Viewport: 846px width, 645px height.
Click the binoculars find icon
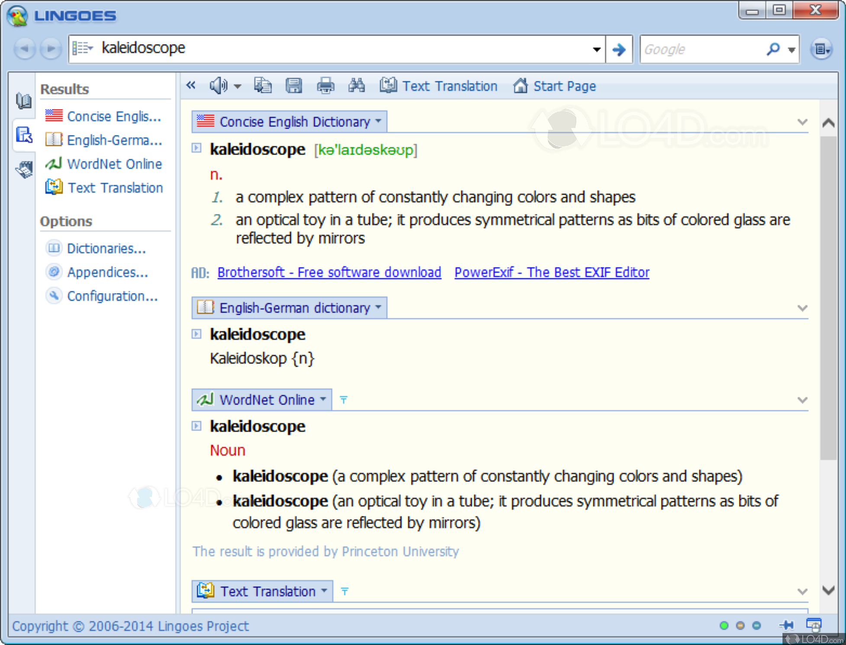click(356, 86)
